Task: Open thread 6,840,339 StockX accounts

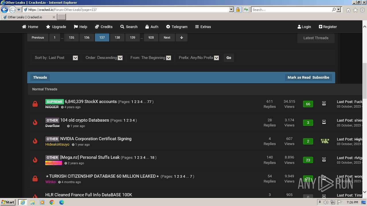Action: 91,102
